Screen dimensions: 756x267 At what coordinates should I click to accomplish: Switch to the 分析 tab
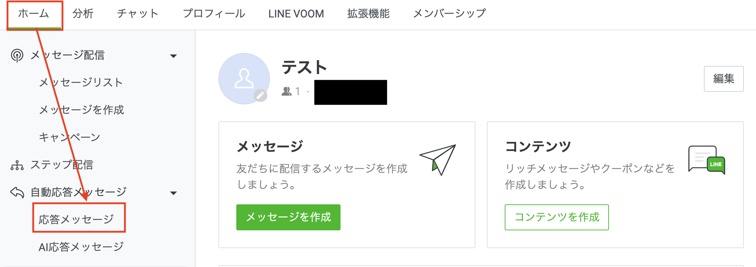pyautogui.click(x=83, y=14)
